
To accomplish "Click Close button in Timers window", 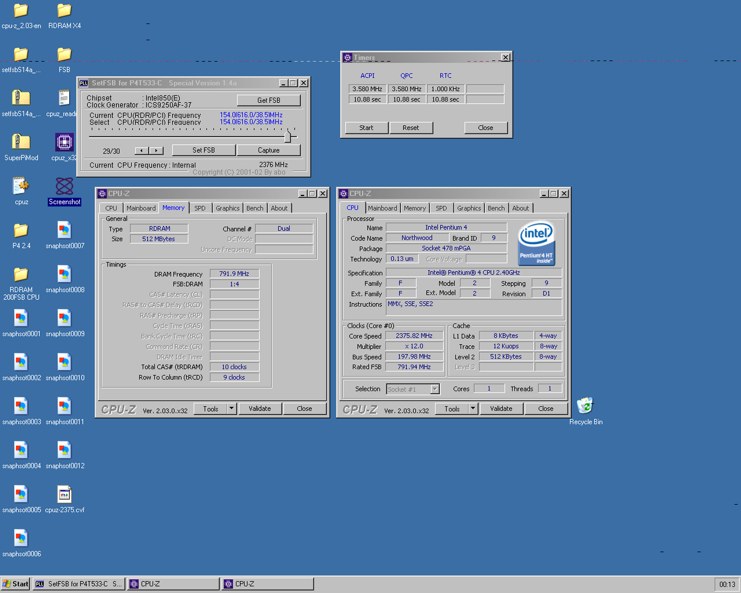I will pos(486,128).
